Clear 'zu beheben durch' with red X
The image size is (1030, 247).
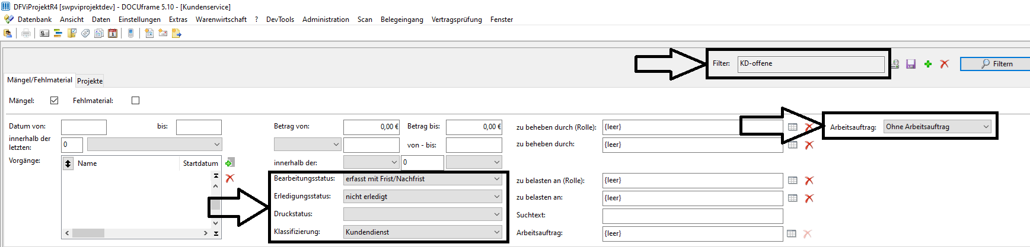(x=809, y=145)
